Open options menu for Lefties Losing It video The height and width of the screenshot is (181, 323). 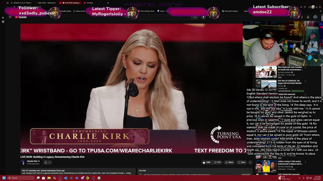305,162
